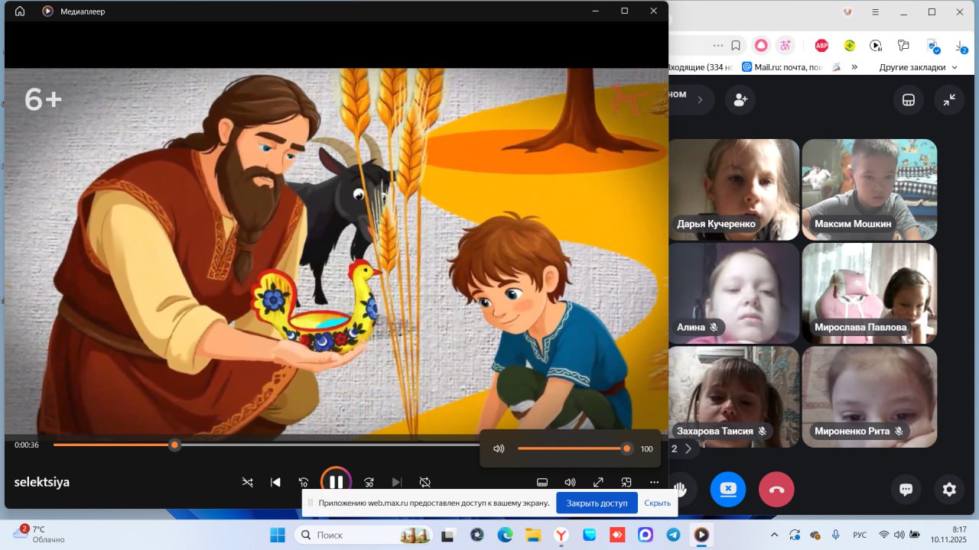This screenshot has width=979, height=550.
Task: Open the call chat
Action: (x=906, y=490)
